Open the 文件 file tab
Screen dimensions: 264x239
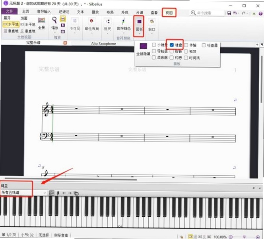click(9, 11)
